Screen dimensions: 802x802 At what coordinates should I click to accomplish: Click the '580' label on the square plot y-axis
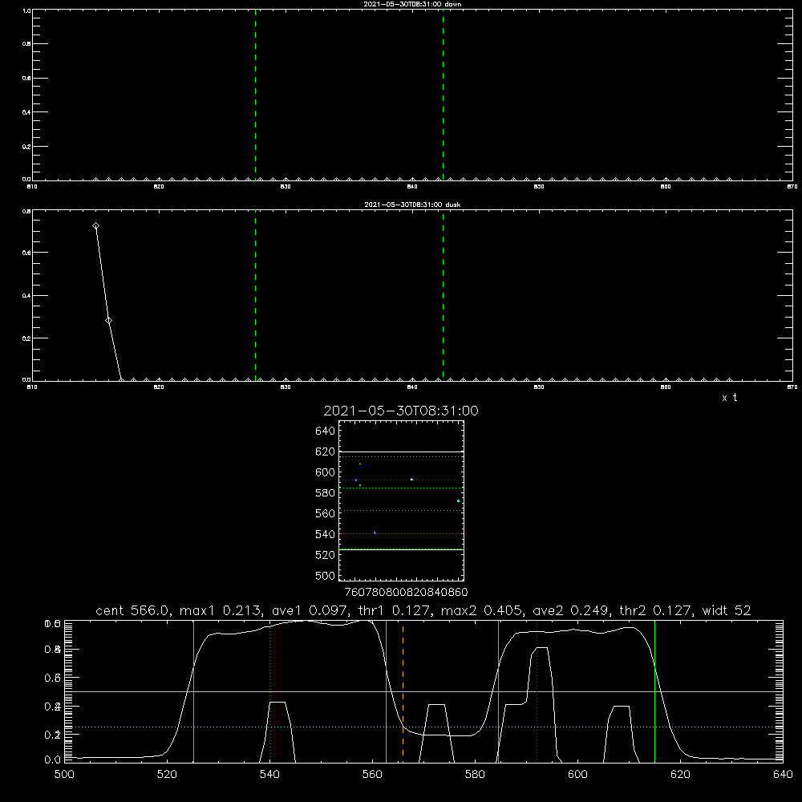coord(326,493)
